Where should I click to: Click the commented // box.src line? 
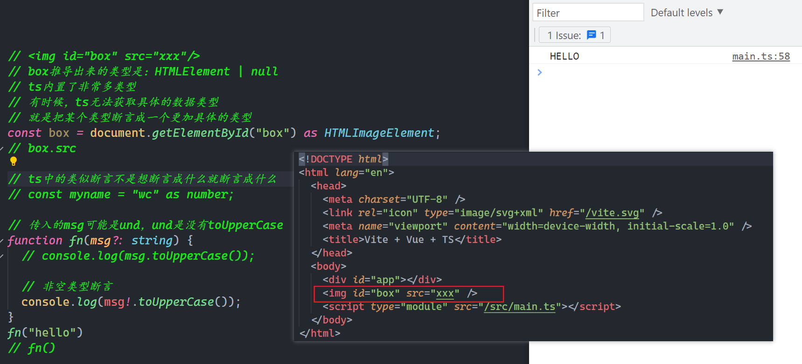(42, 148)
